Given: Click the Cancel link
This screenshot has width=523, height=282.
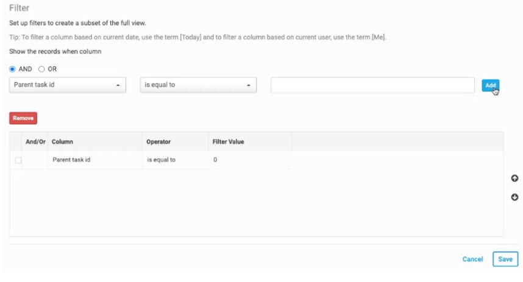Looking at the screenshot, I should point(472,259).
